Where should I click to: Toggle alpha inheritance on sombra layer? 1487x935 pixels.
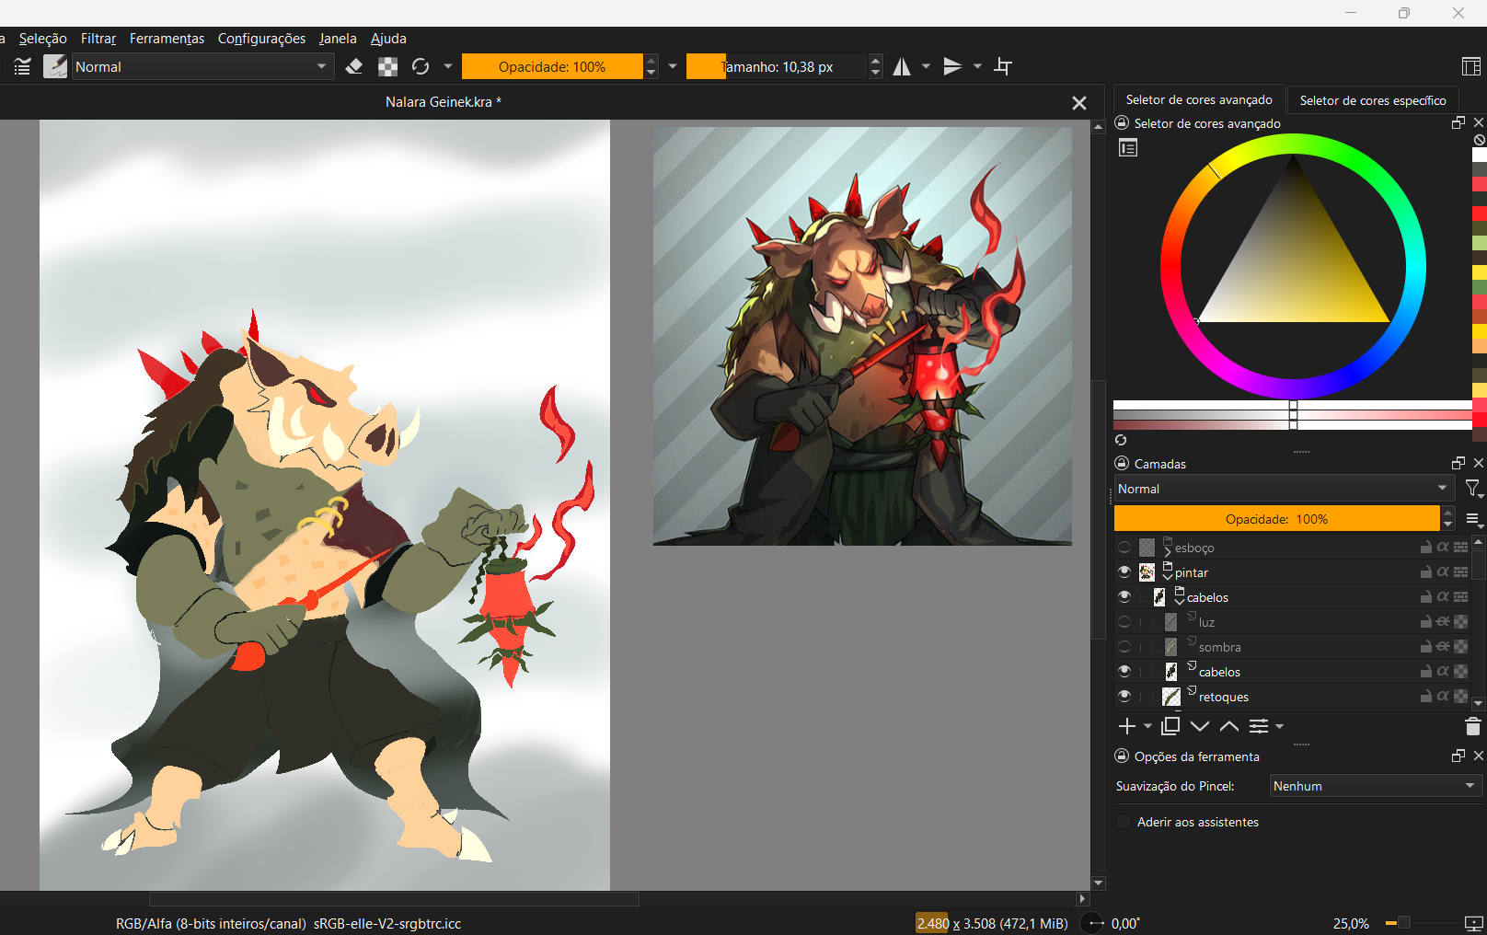pos(1443,647)
